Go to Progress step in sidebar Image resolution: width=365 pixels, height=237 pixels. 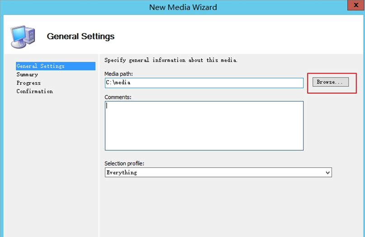coord(28,83)
